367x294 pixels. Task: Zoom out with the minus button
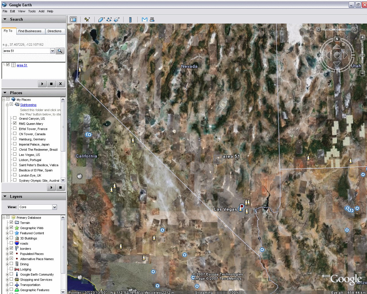362,73
